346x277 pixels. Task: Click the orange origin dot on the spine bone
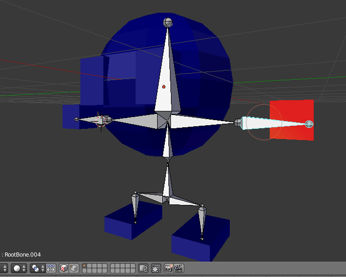pos(164,87)
